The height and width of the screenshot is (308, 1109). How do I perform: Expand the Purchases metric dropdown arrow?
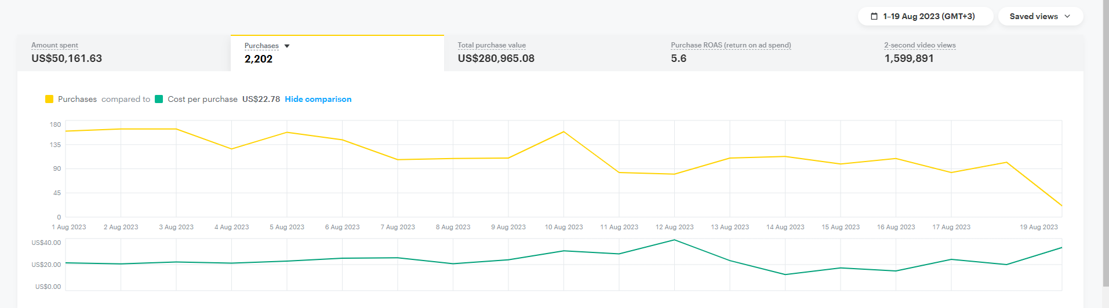pos(287,46)
